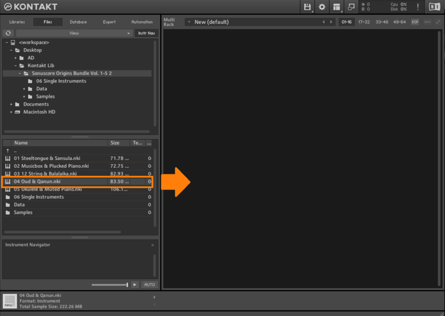Expand the Documents tree node
This screenshot has width=445, height=316.
point(11,104)
